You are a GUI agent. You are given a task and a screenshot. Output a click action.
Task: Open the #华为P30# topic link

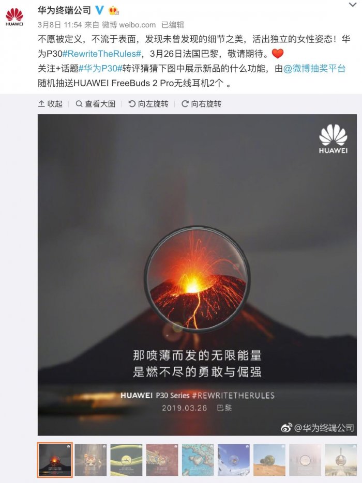pos(100,68)
